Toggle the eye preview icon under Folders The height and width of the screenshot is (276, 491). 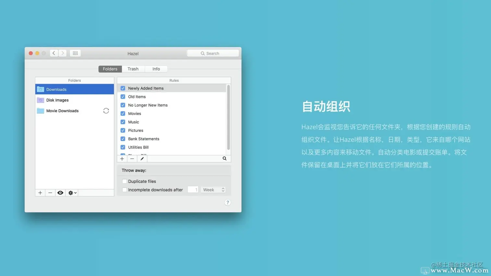tap(60, 193)
